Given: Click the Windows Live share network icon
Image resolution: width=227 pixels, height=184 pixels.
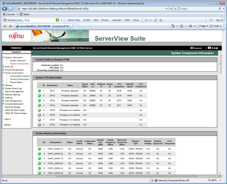Looking at the screenshot, I should pos(155,20).
